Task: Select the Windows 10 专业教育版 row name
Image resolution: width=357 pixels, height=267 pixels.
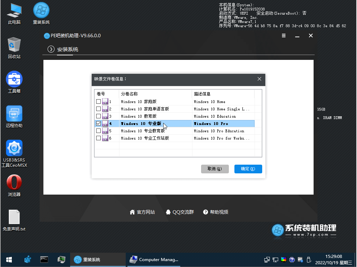Action: coord(143,131)
